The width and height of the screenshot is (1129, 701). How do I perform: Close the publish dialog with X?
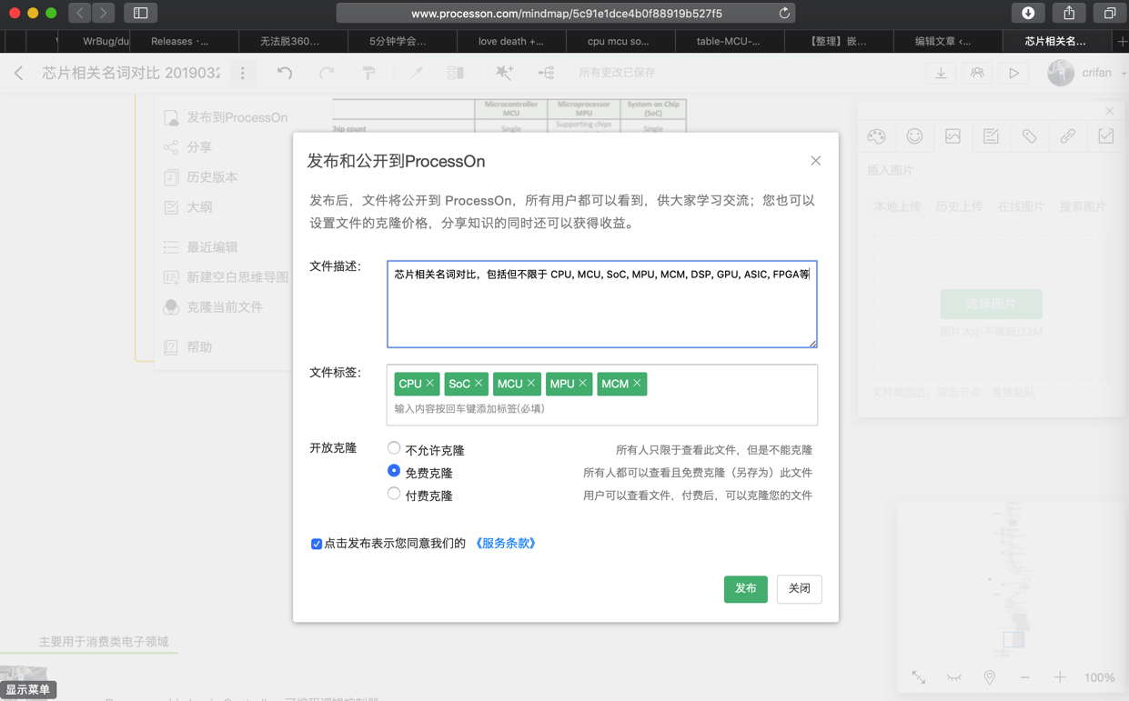pyautogui.click(x=816, y=161)
